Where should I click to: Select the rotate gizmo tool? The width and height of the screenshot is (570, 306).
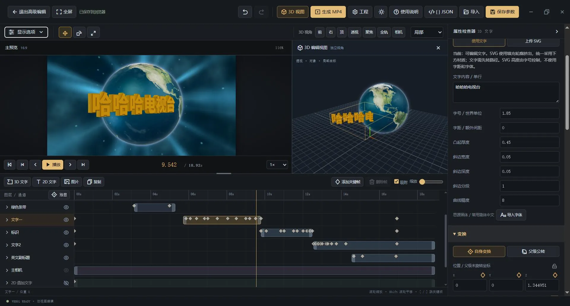coord(79,32)
